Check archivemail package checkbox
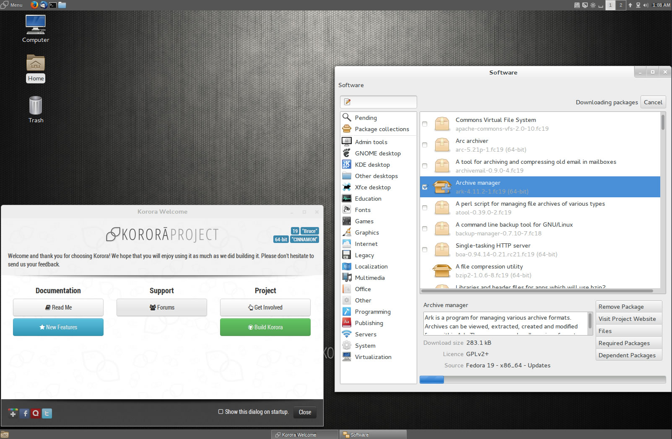This screenshot has height=439, width=672. [x=425, y=166]
